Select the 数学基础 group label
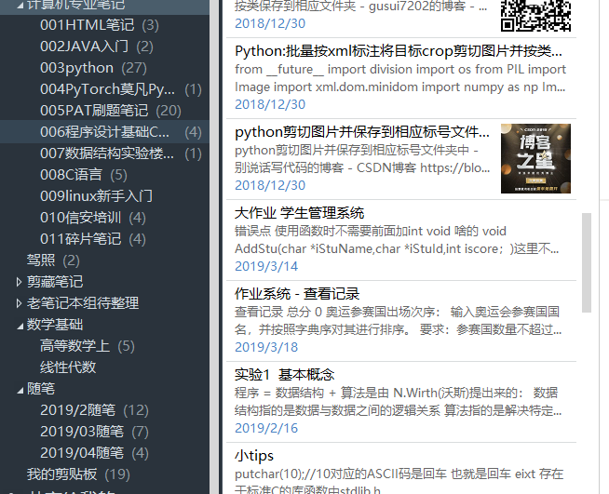 (55, 325)
